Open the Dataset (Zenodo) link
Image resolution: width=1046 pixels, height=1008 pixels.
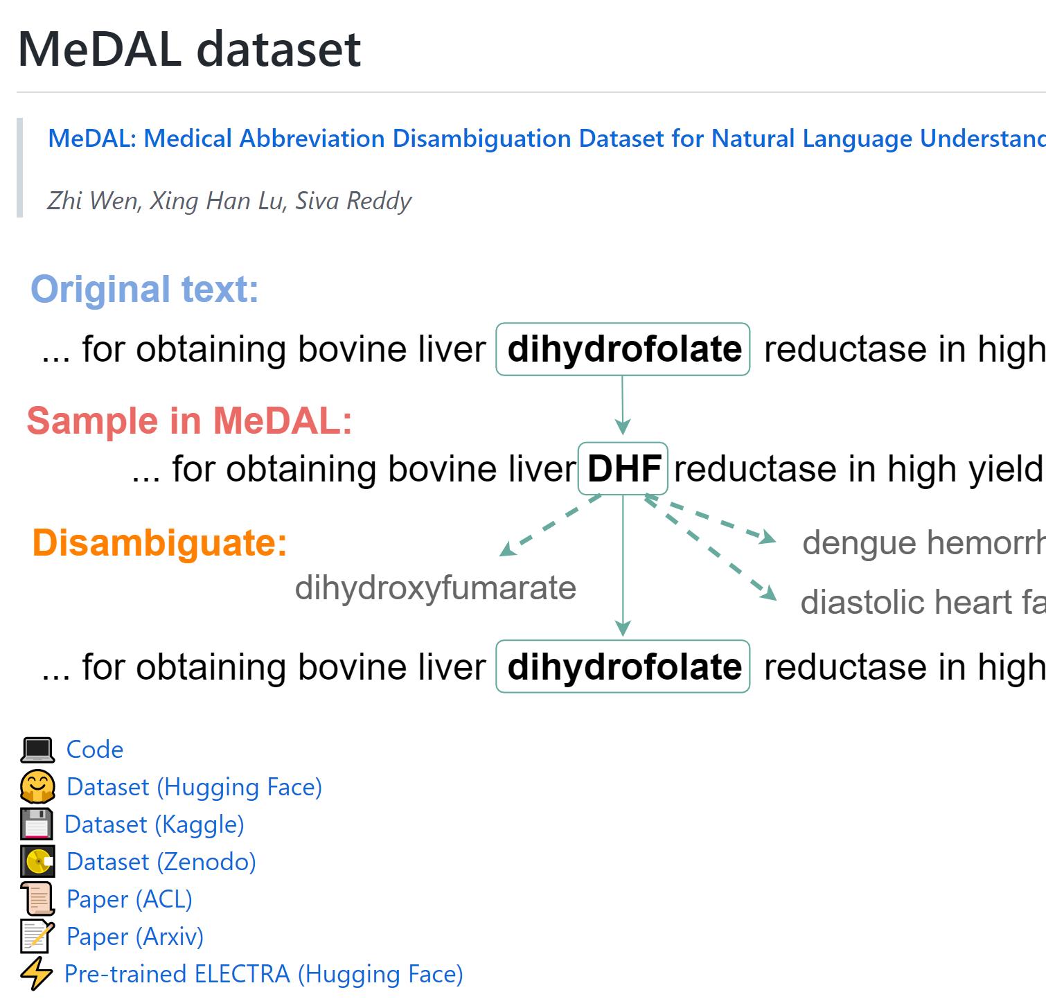click(161, 862)
